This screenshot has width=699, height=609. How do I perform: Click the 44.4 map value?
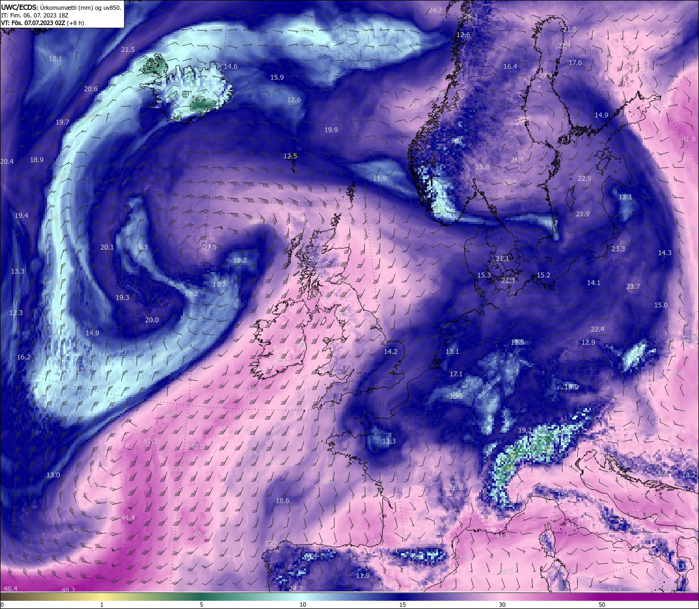point(128,518)
